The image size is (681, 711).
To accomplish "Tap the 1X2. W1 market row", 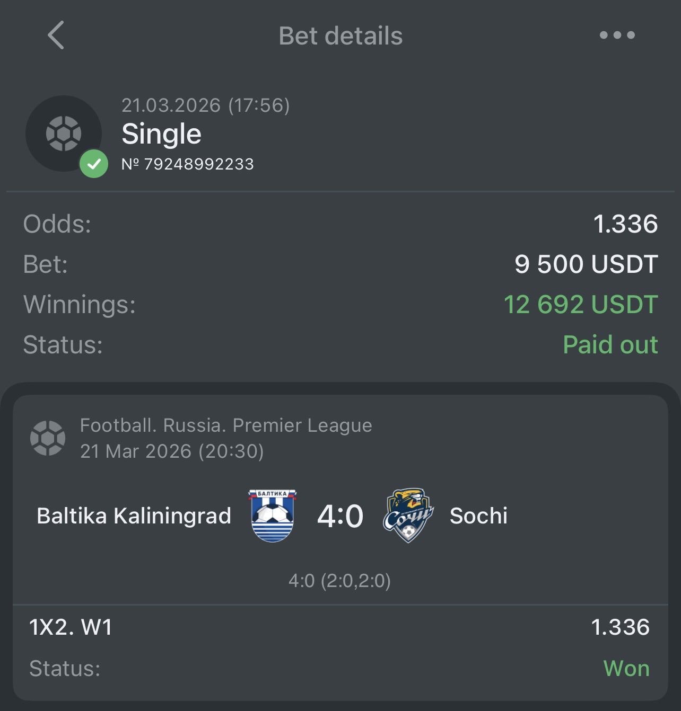I will (340, 628).
